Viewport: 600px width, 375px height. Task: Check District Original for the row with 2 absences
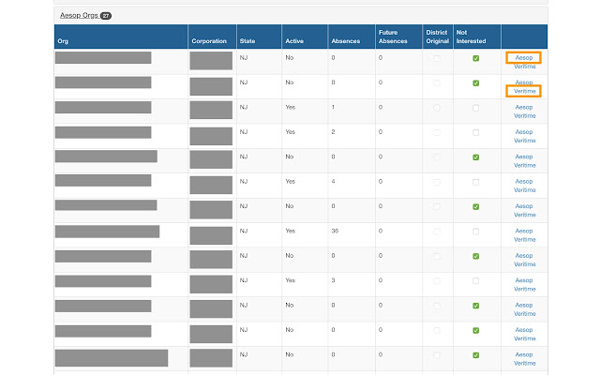[x=437, y=132]
